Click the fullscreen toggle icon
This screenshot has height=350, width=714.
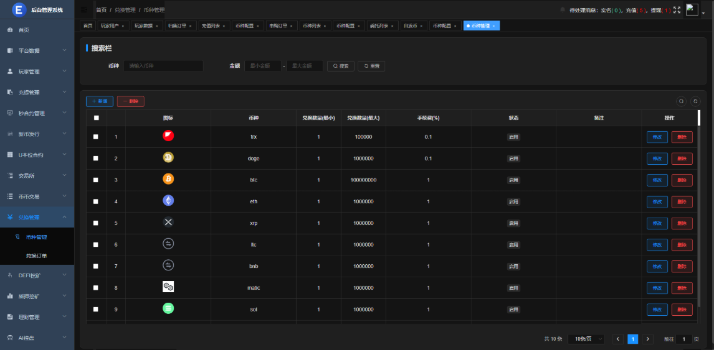tap(677, 10)
